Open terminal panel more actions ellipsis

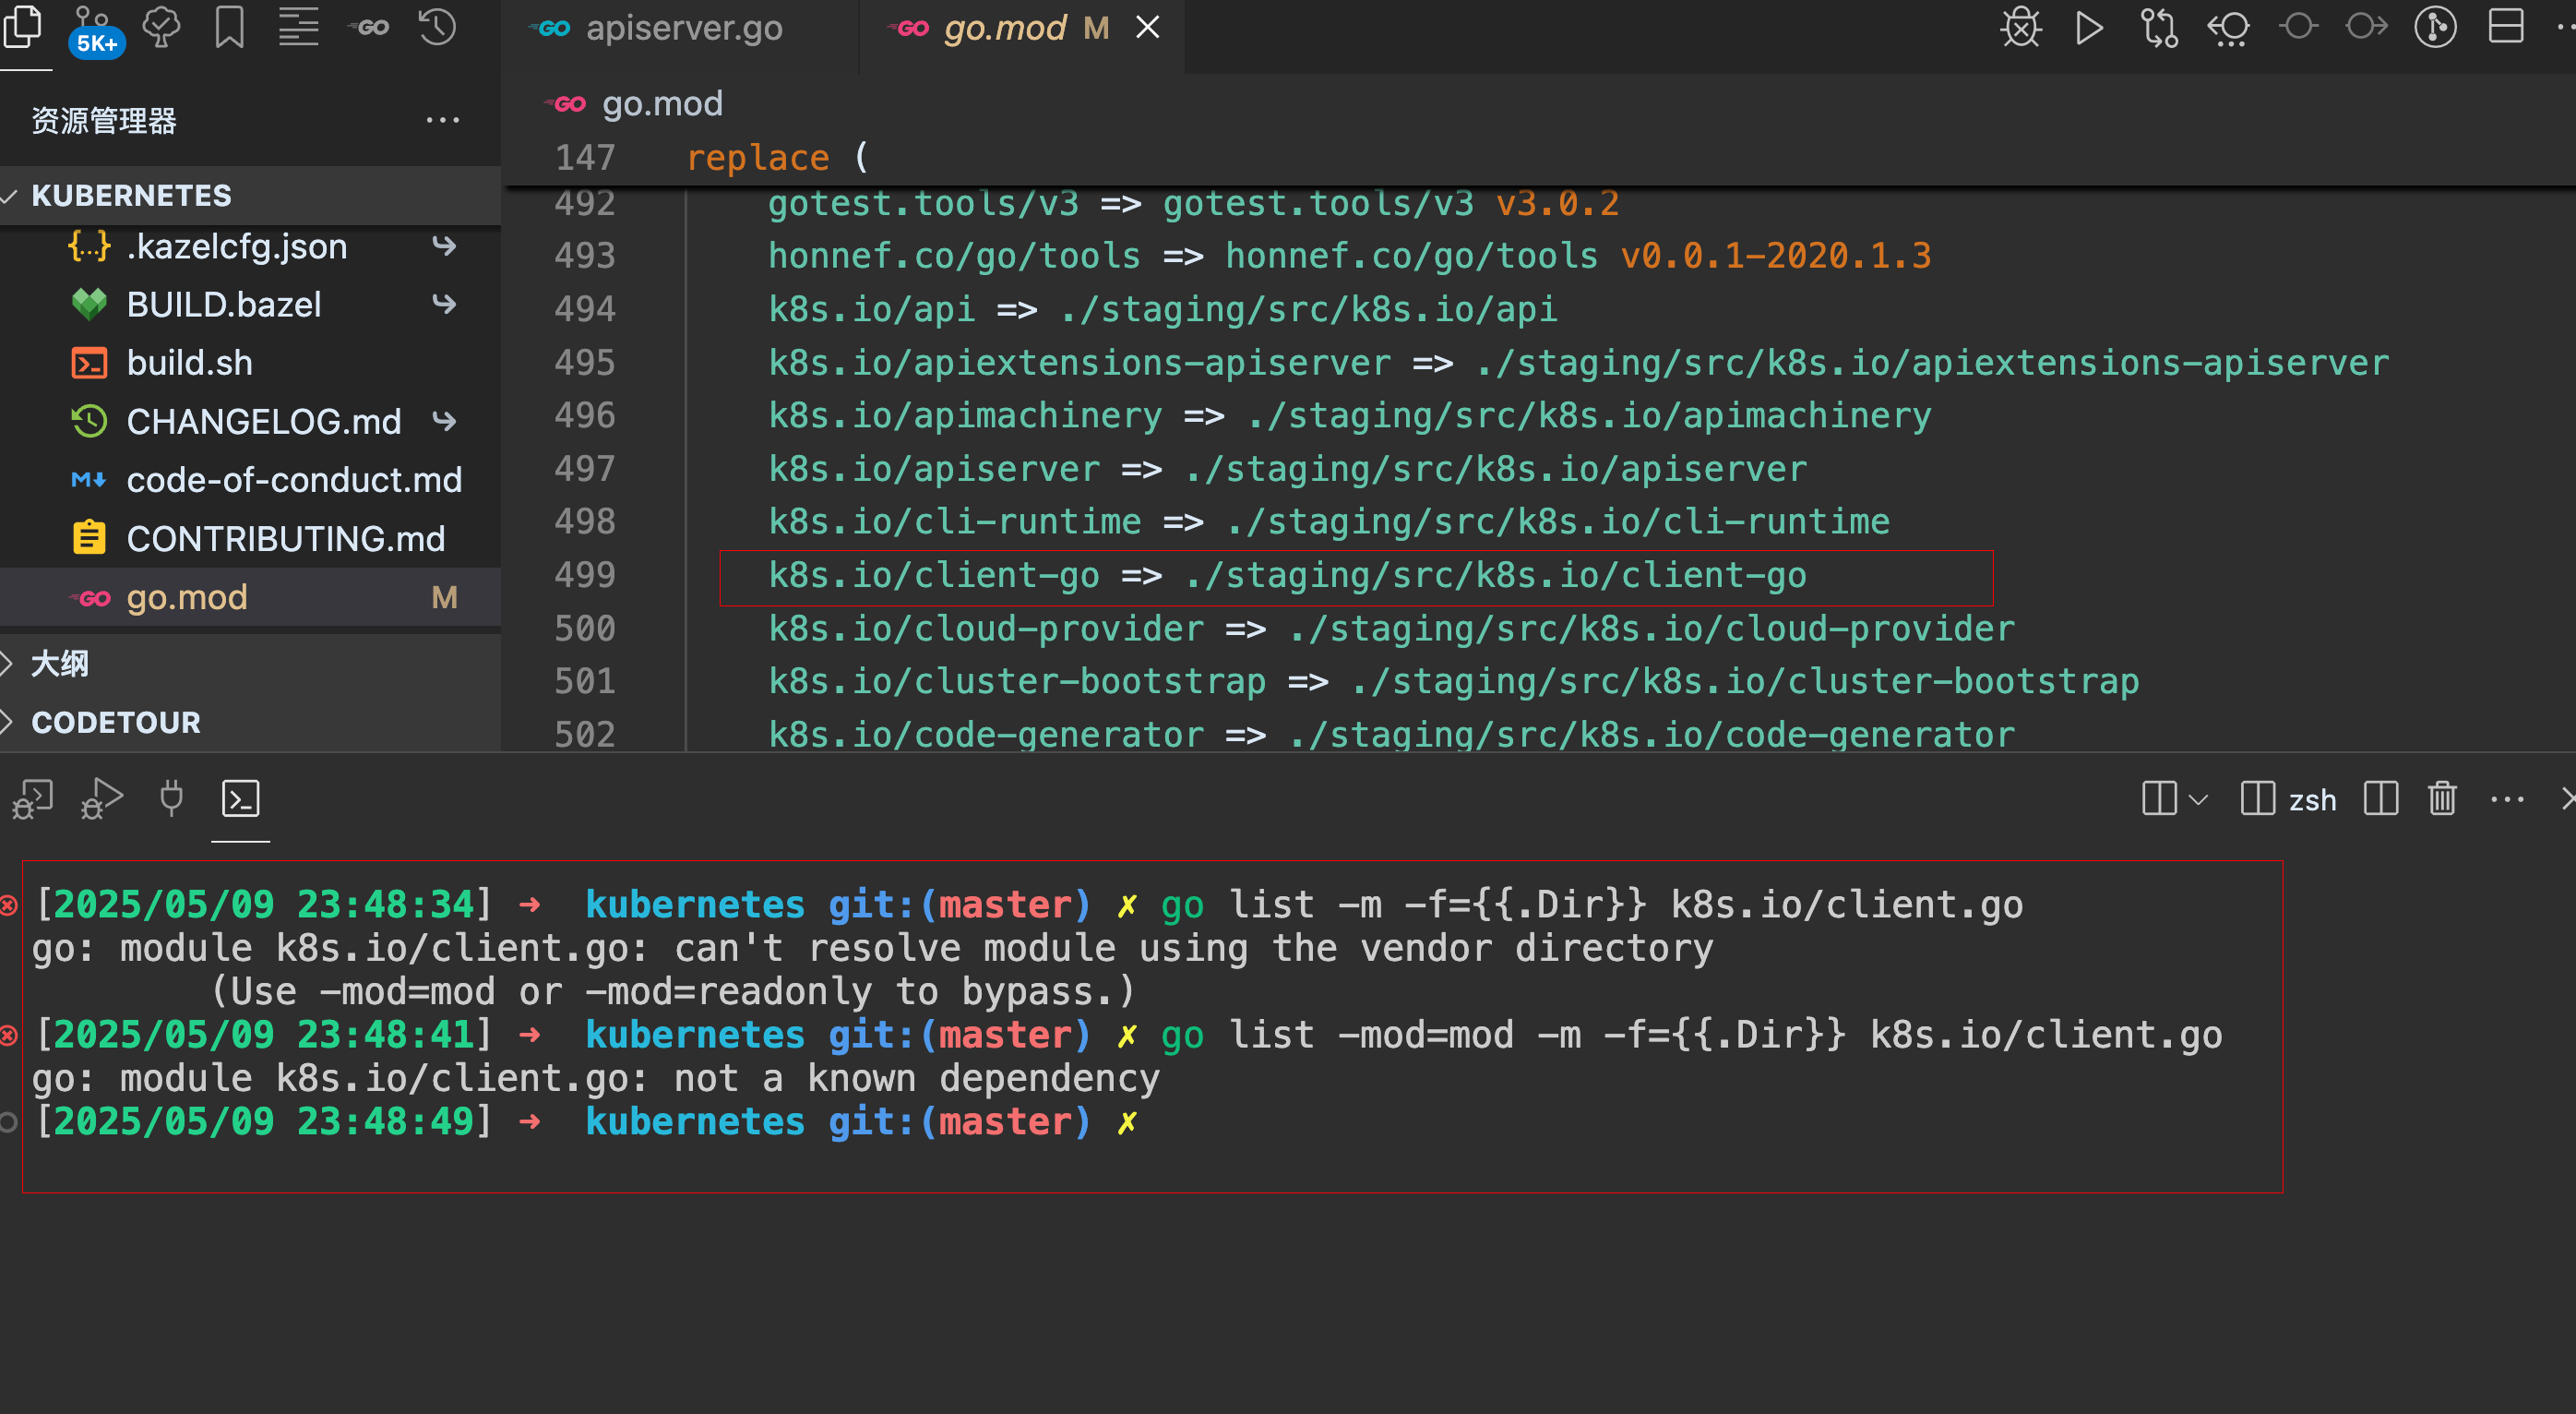point(2507,798)
